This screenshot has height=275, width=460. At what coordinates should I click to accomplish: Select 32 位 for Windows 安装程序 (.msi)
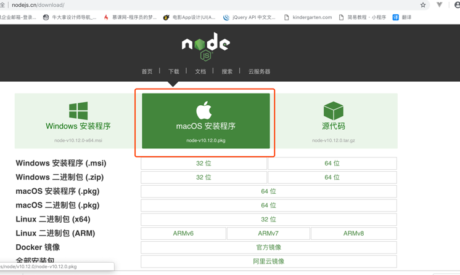click(203, 163)
